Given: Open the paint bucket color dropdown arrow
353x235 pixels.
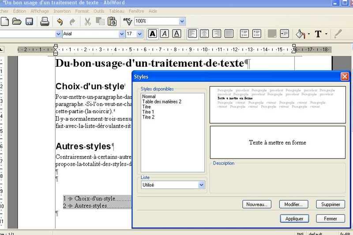Looking at the screenshot, I should tap(308, 34).
